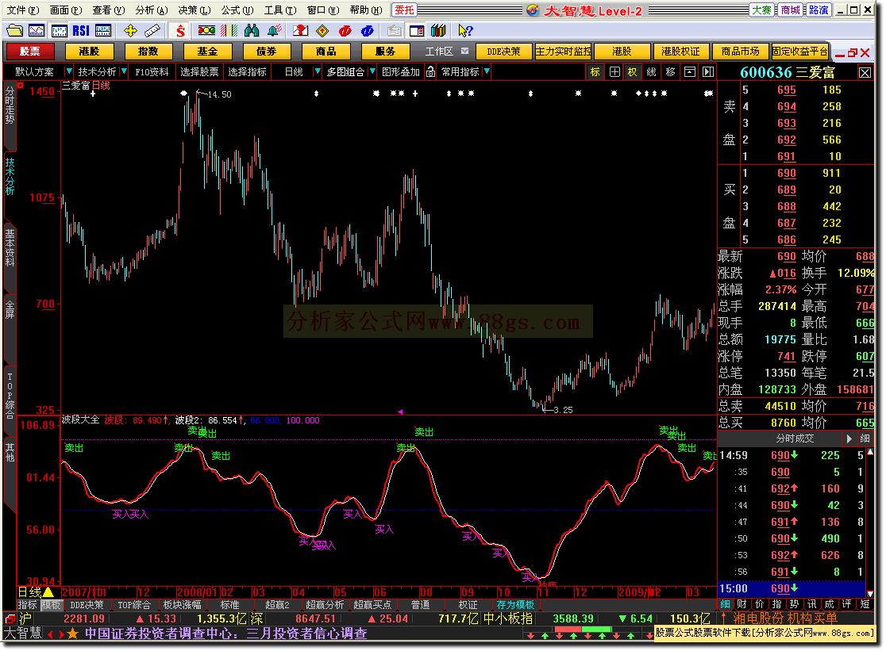Select the ruler measurement tool

152,30
